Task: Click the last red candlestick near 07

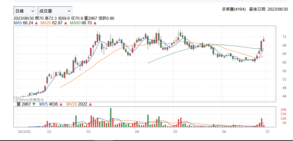Action: [x=264, y=40]
